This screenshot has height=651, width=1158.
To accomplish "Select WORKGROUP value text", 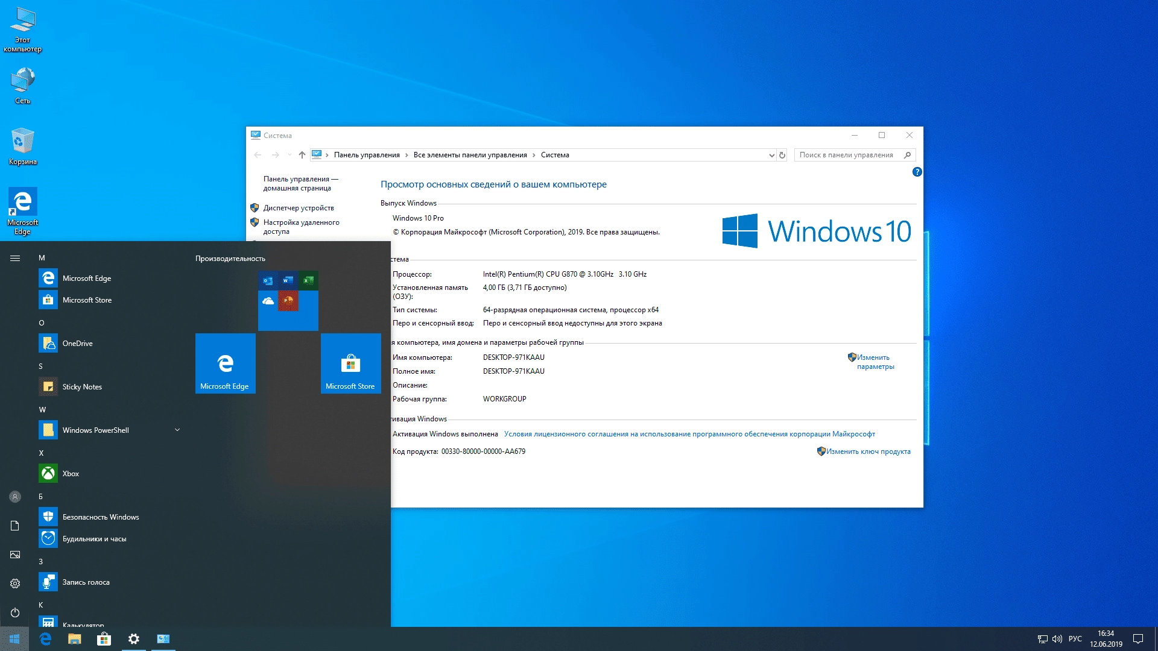I will 504,399.
